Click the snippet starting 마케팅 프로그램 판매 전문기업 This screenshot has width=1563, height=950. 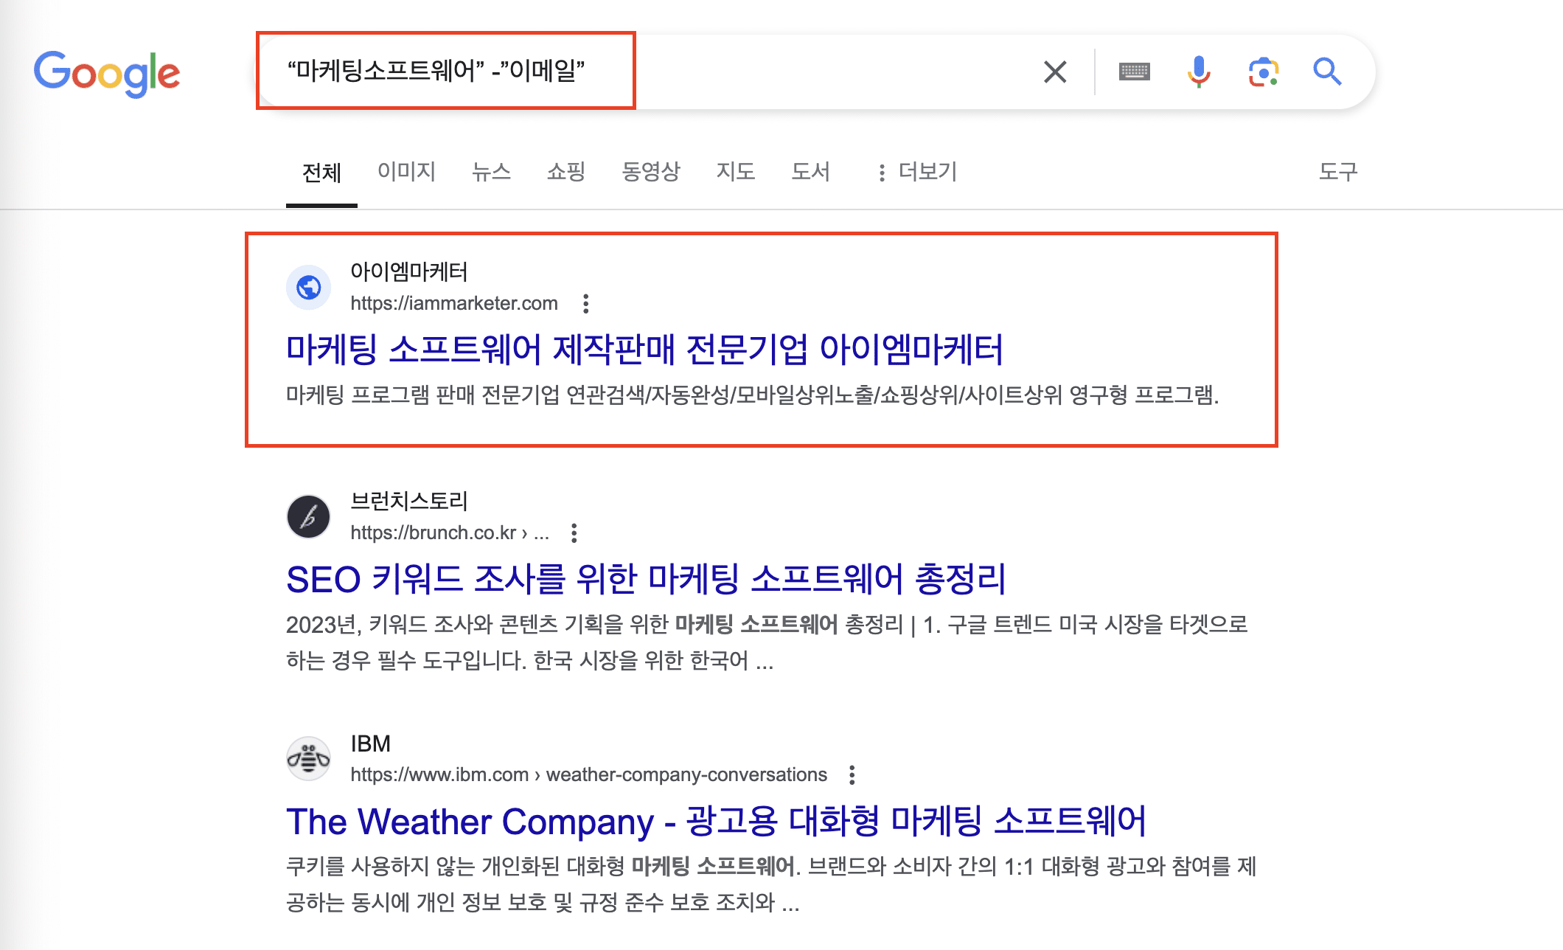[x=752, y=395]
